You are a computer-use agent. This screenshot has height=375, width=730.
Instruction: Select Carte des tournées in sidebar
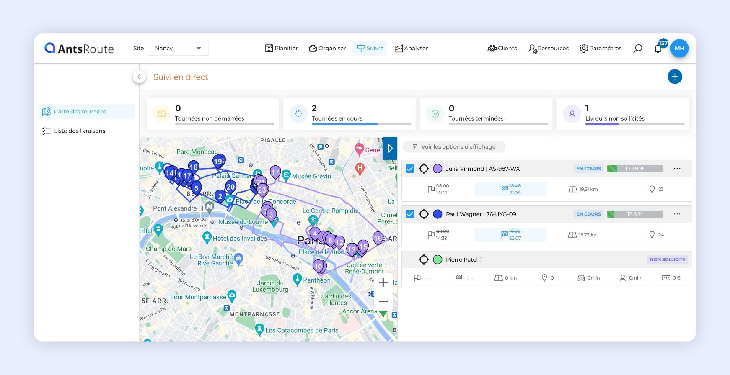tap(87, 111)
